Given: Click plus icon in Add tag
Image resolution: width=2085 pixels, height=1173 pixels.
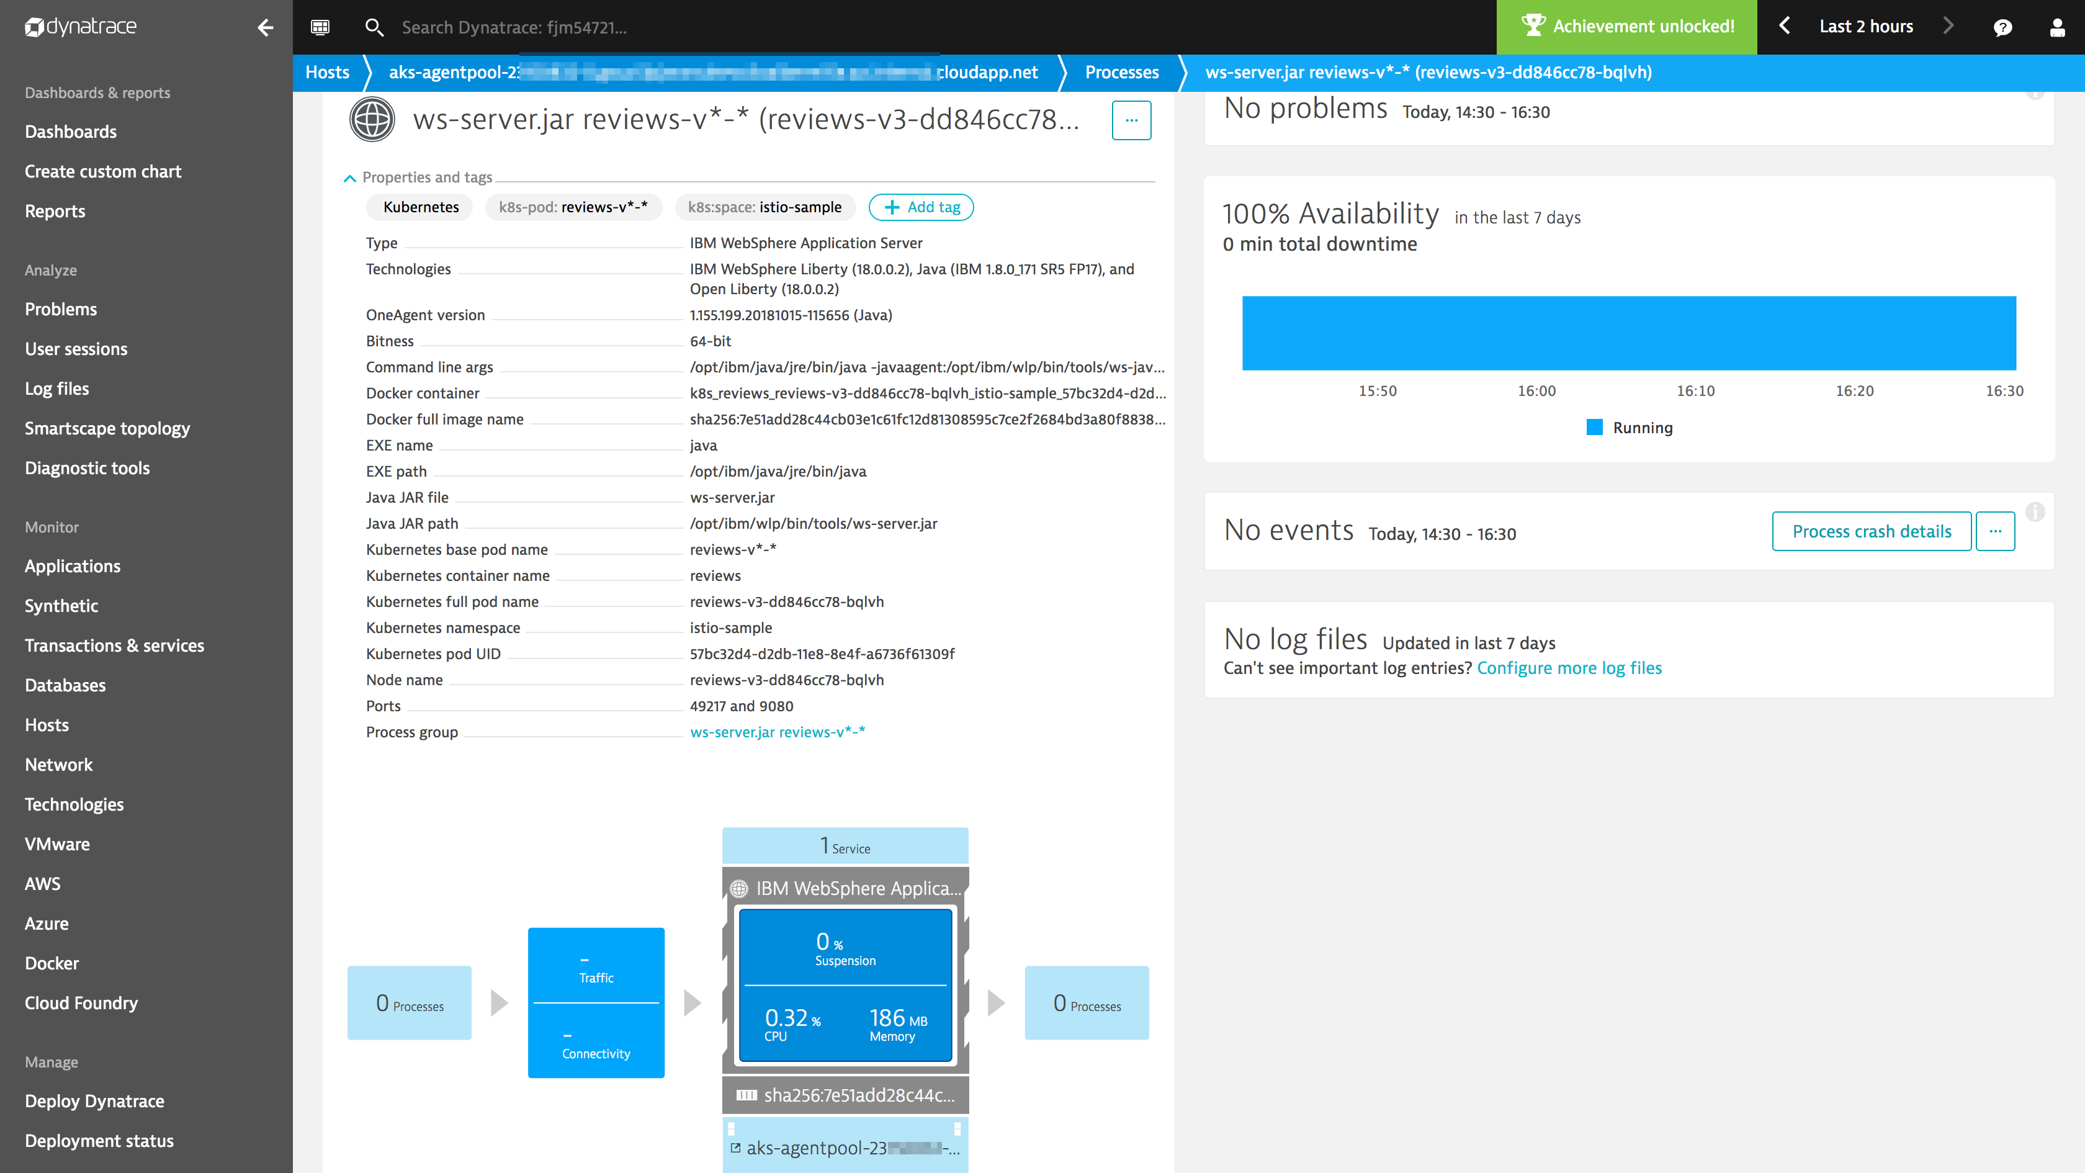Looking at the screenshot, I should (x=892, y=207).
